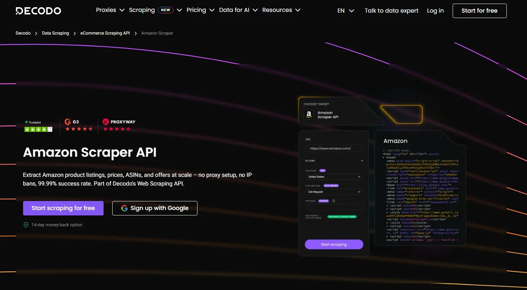Click the Amazon Scraper breadcrumb text
The image size is (527, 290).
point(157,33)
